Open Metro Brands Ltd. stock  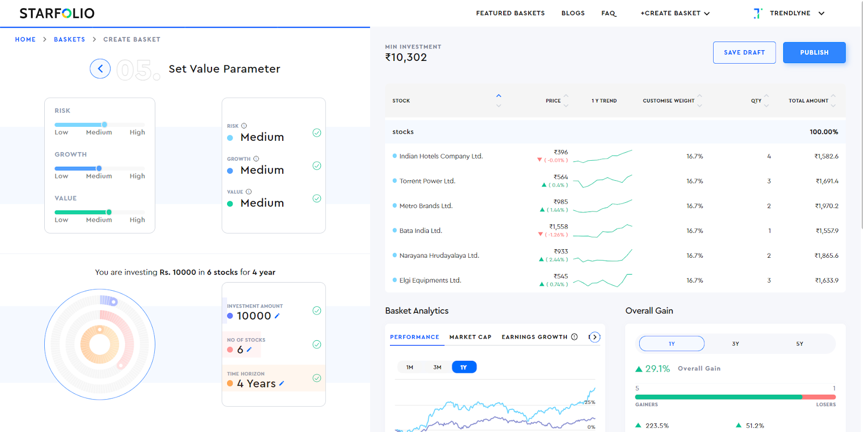[x=426, y=206]
